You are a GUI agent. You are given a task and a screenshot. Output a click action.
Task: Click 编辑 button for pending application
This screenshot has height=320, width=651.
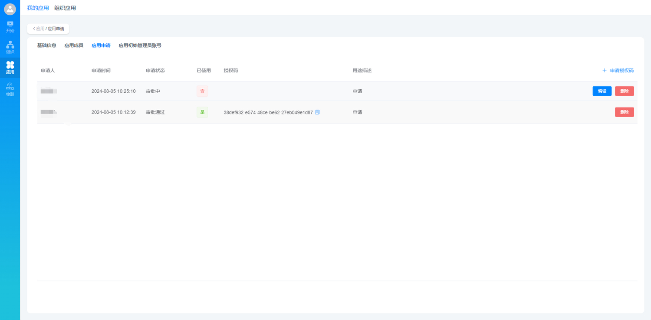(x=602, y=91)
